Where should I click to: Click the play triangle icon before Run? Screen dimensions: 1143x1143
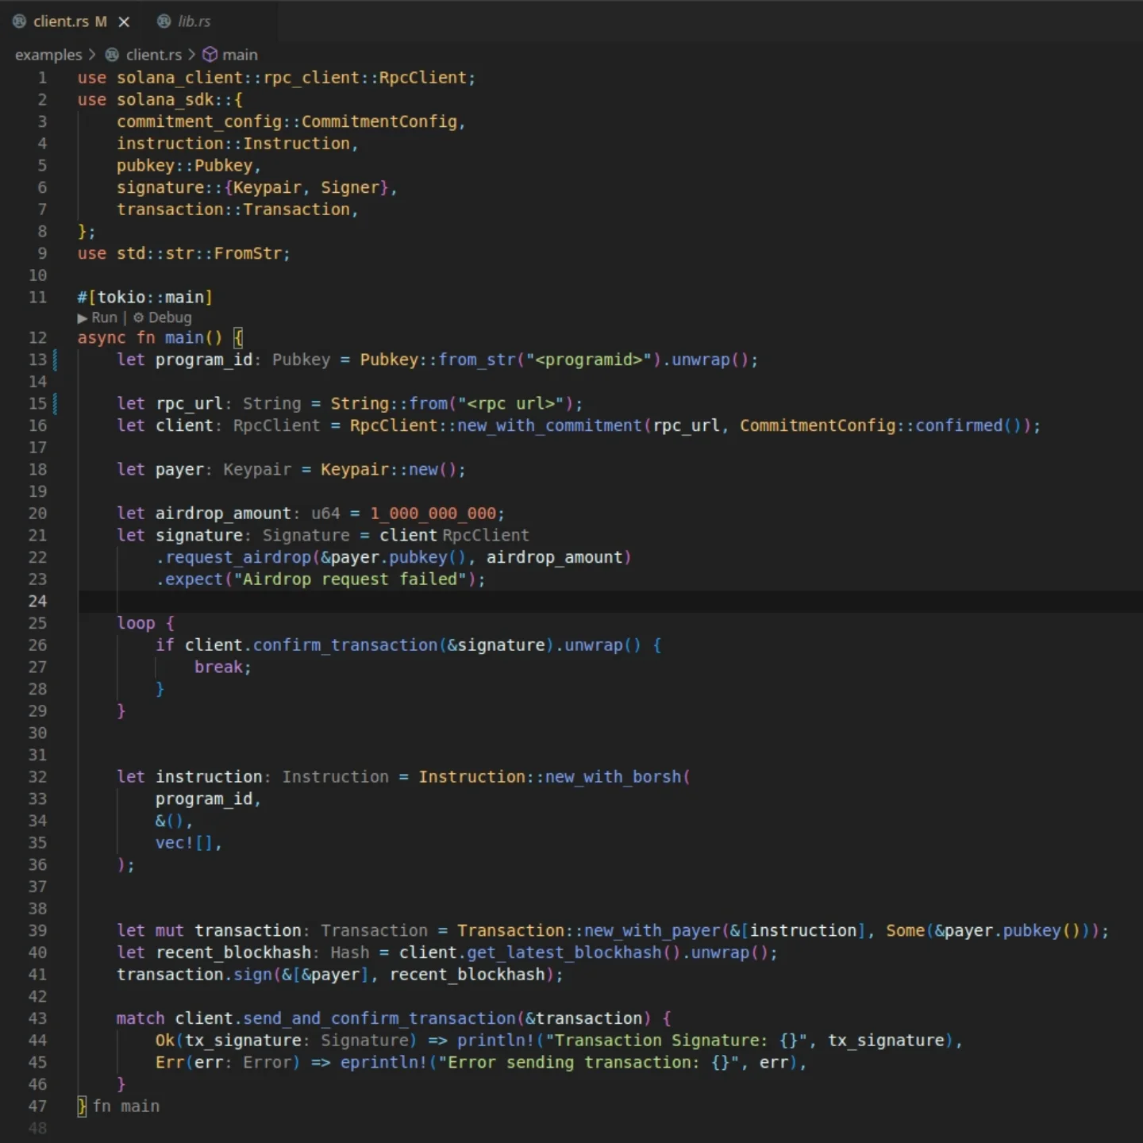[x=83, y=317]
